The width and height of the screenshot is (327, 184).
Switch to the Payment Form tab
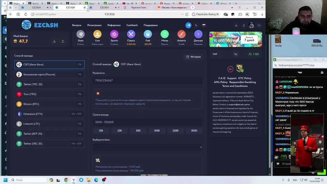pos(138,7)
